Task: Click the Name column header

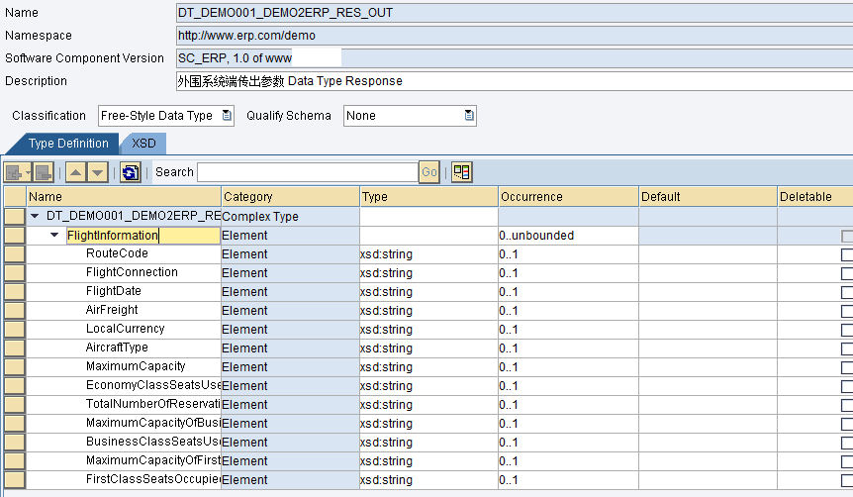Action: [x=124, y=196]
